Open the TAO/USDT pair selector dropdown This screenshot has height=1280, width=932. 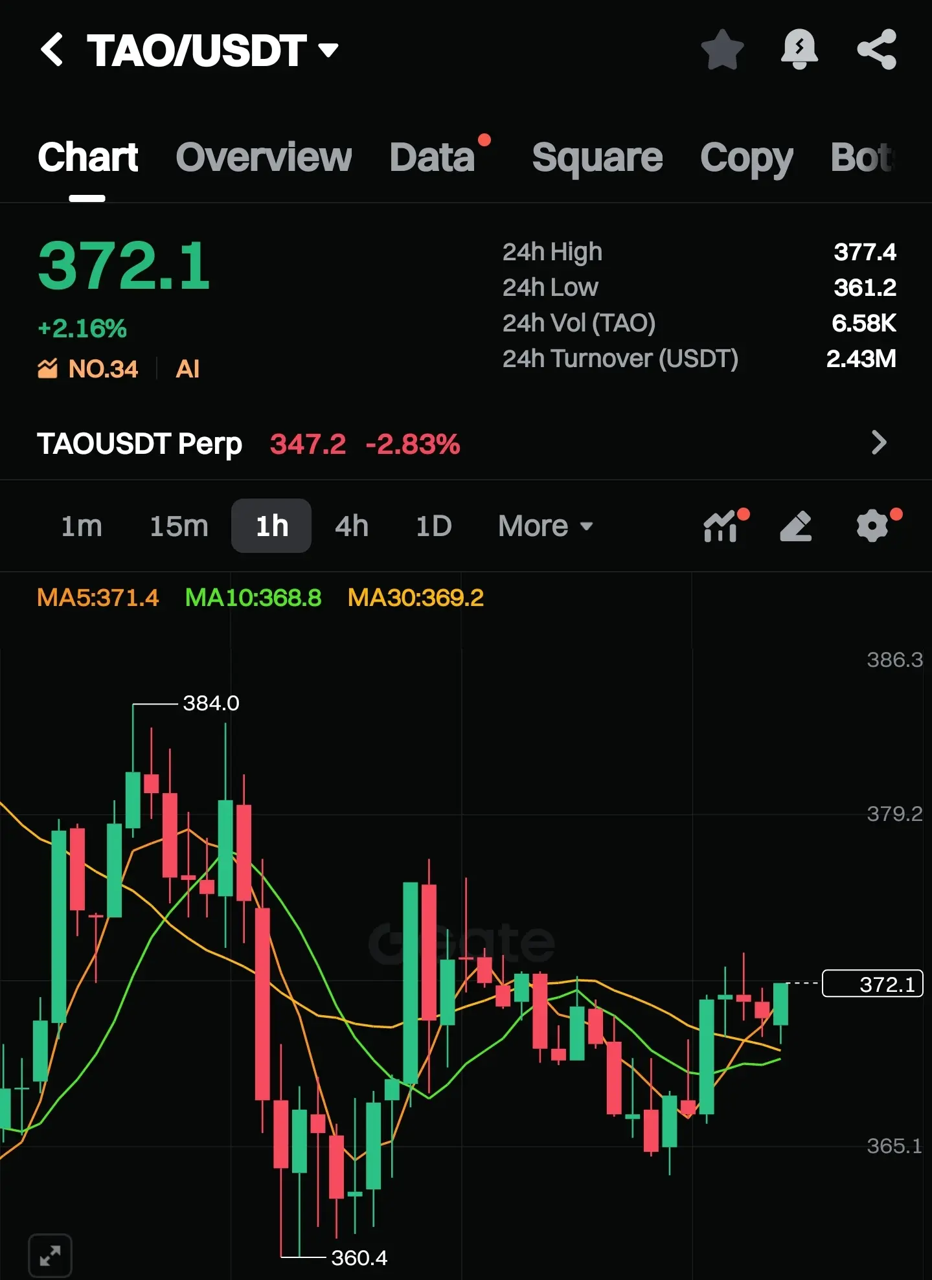pos(212,51)
